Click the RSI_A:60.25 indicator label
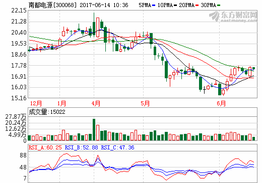Viewport: 262px width, 183px height. [45, 147]
